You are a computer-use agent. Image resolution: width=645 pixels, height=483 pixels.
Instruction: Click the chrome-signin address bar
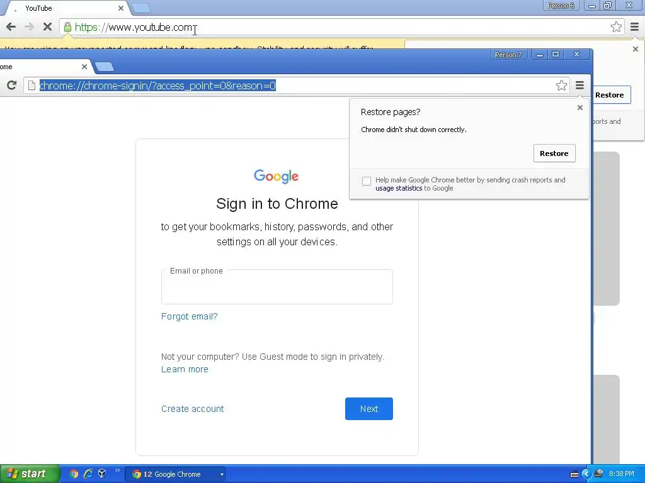(296, 86)
